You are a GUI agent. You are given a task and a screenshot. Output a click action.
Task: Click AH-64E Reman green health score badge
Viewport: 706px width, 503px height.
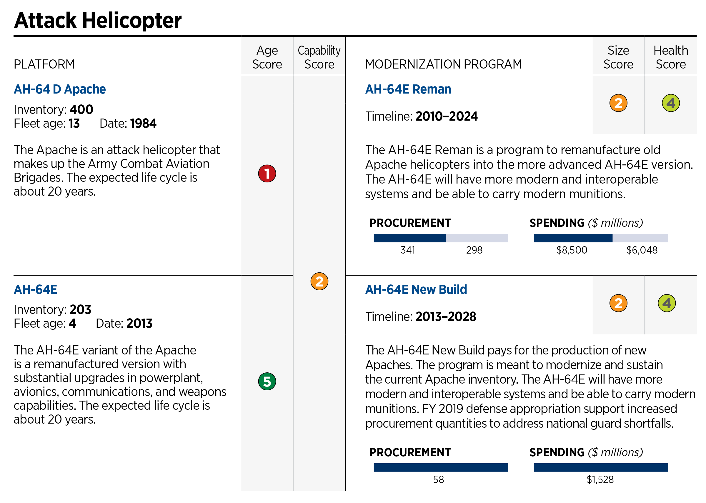(670, 103)
